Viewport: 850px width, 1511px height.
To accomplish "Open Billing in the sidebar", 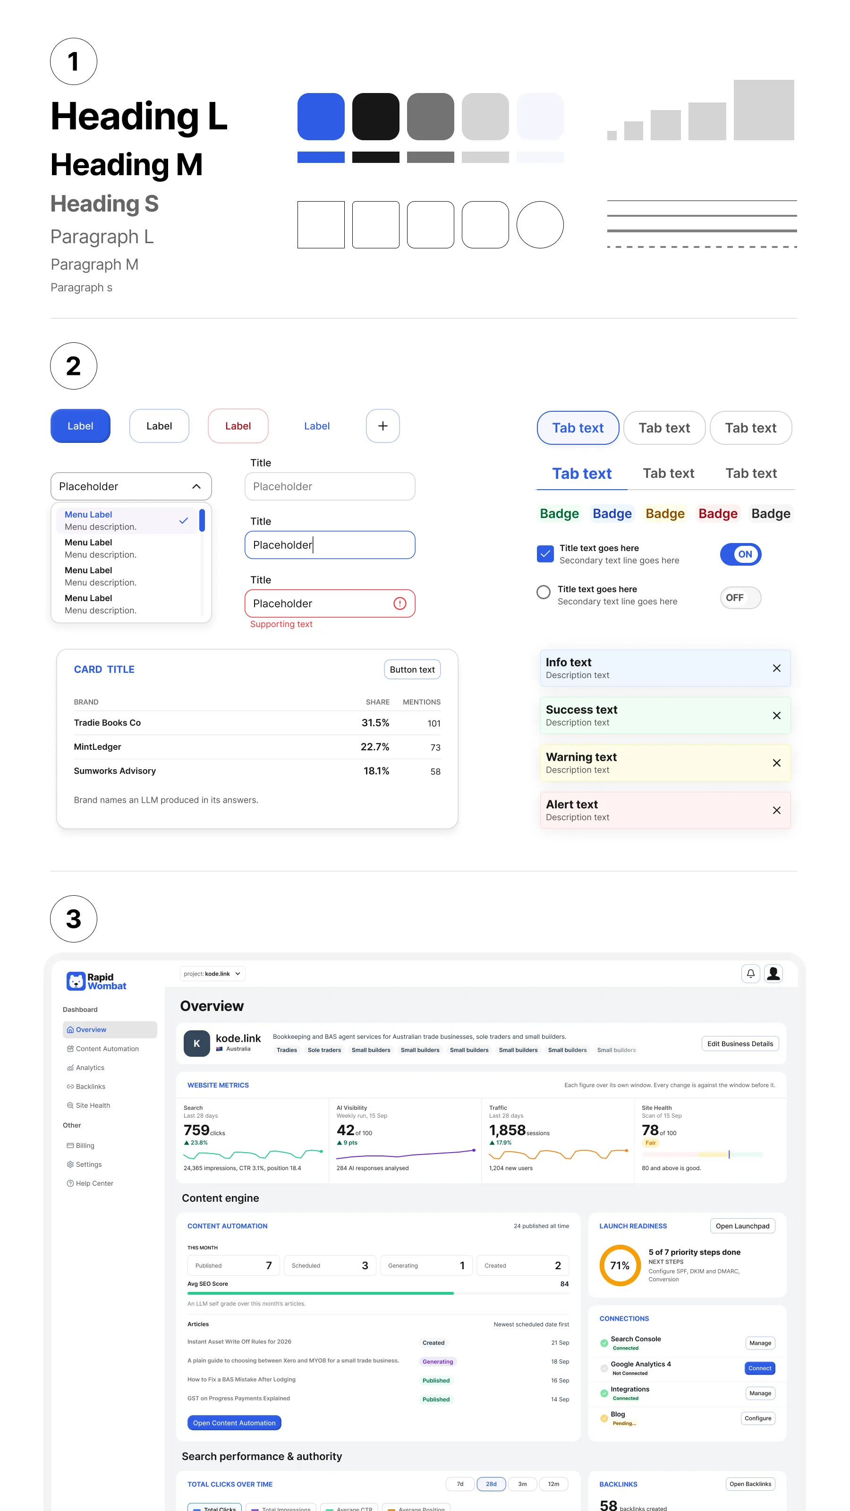I will point(110,1146).
